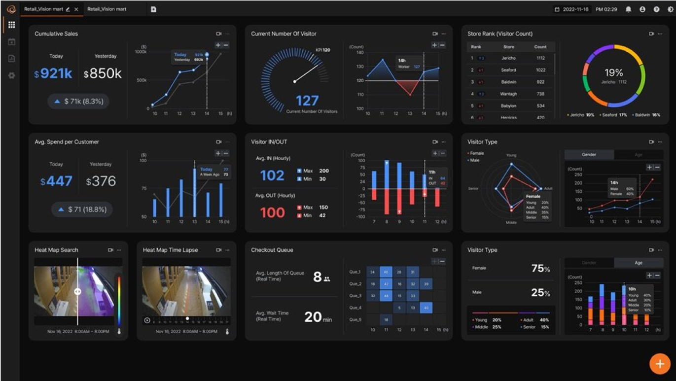676x381 pixels.
Task: Open the more options menu on Checkout Queue
Action: 444,250
